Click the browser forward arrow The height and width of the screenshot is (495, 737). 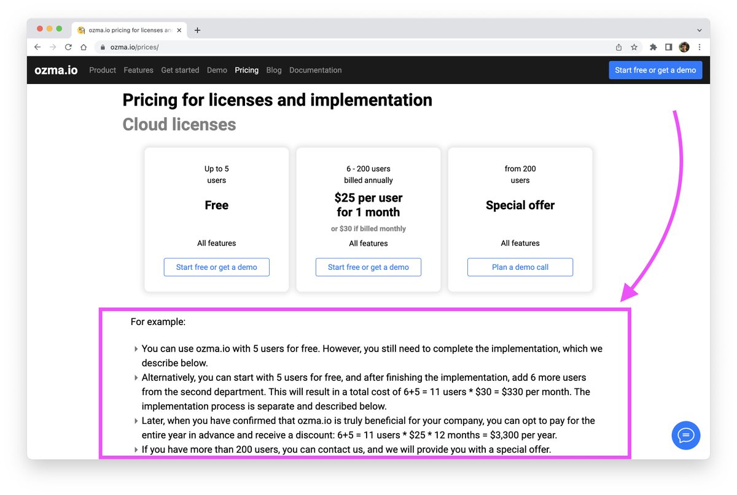pos(53,47)
